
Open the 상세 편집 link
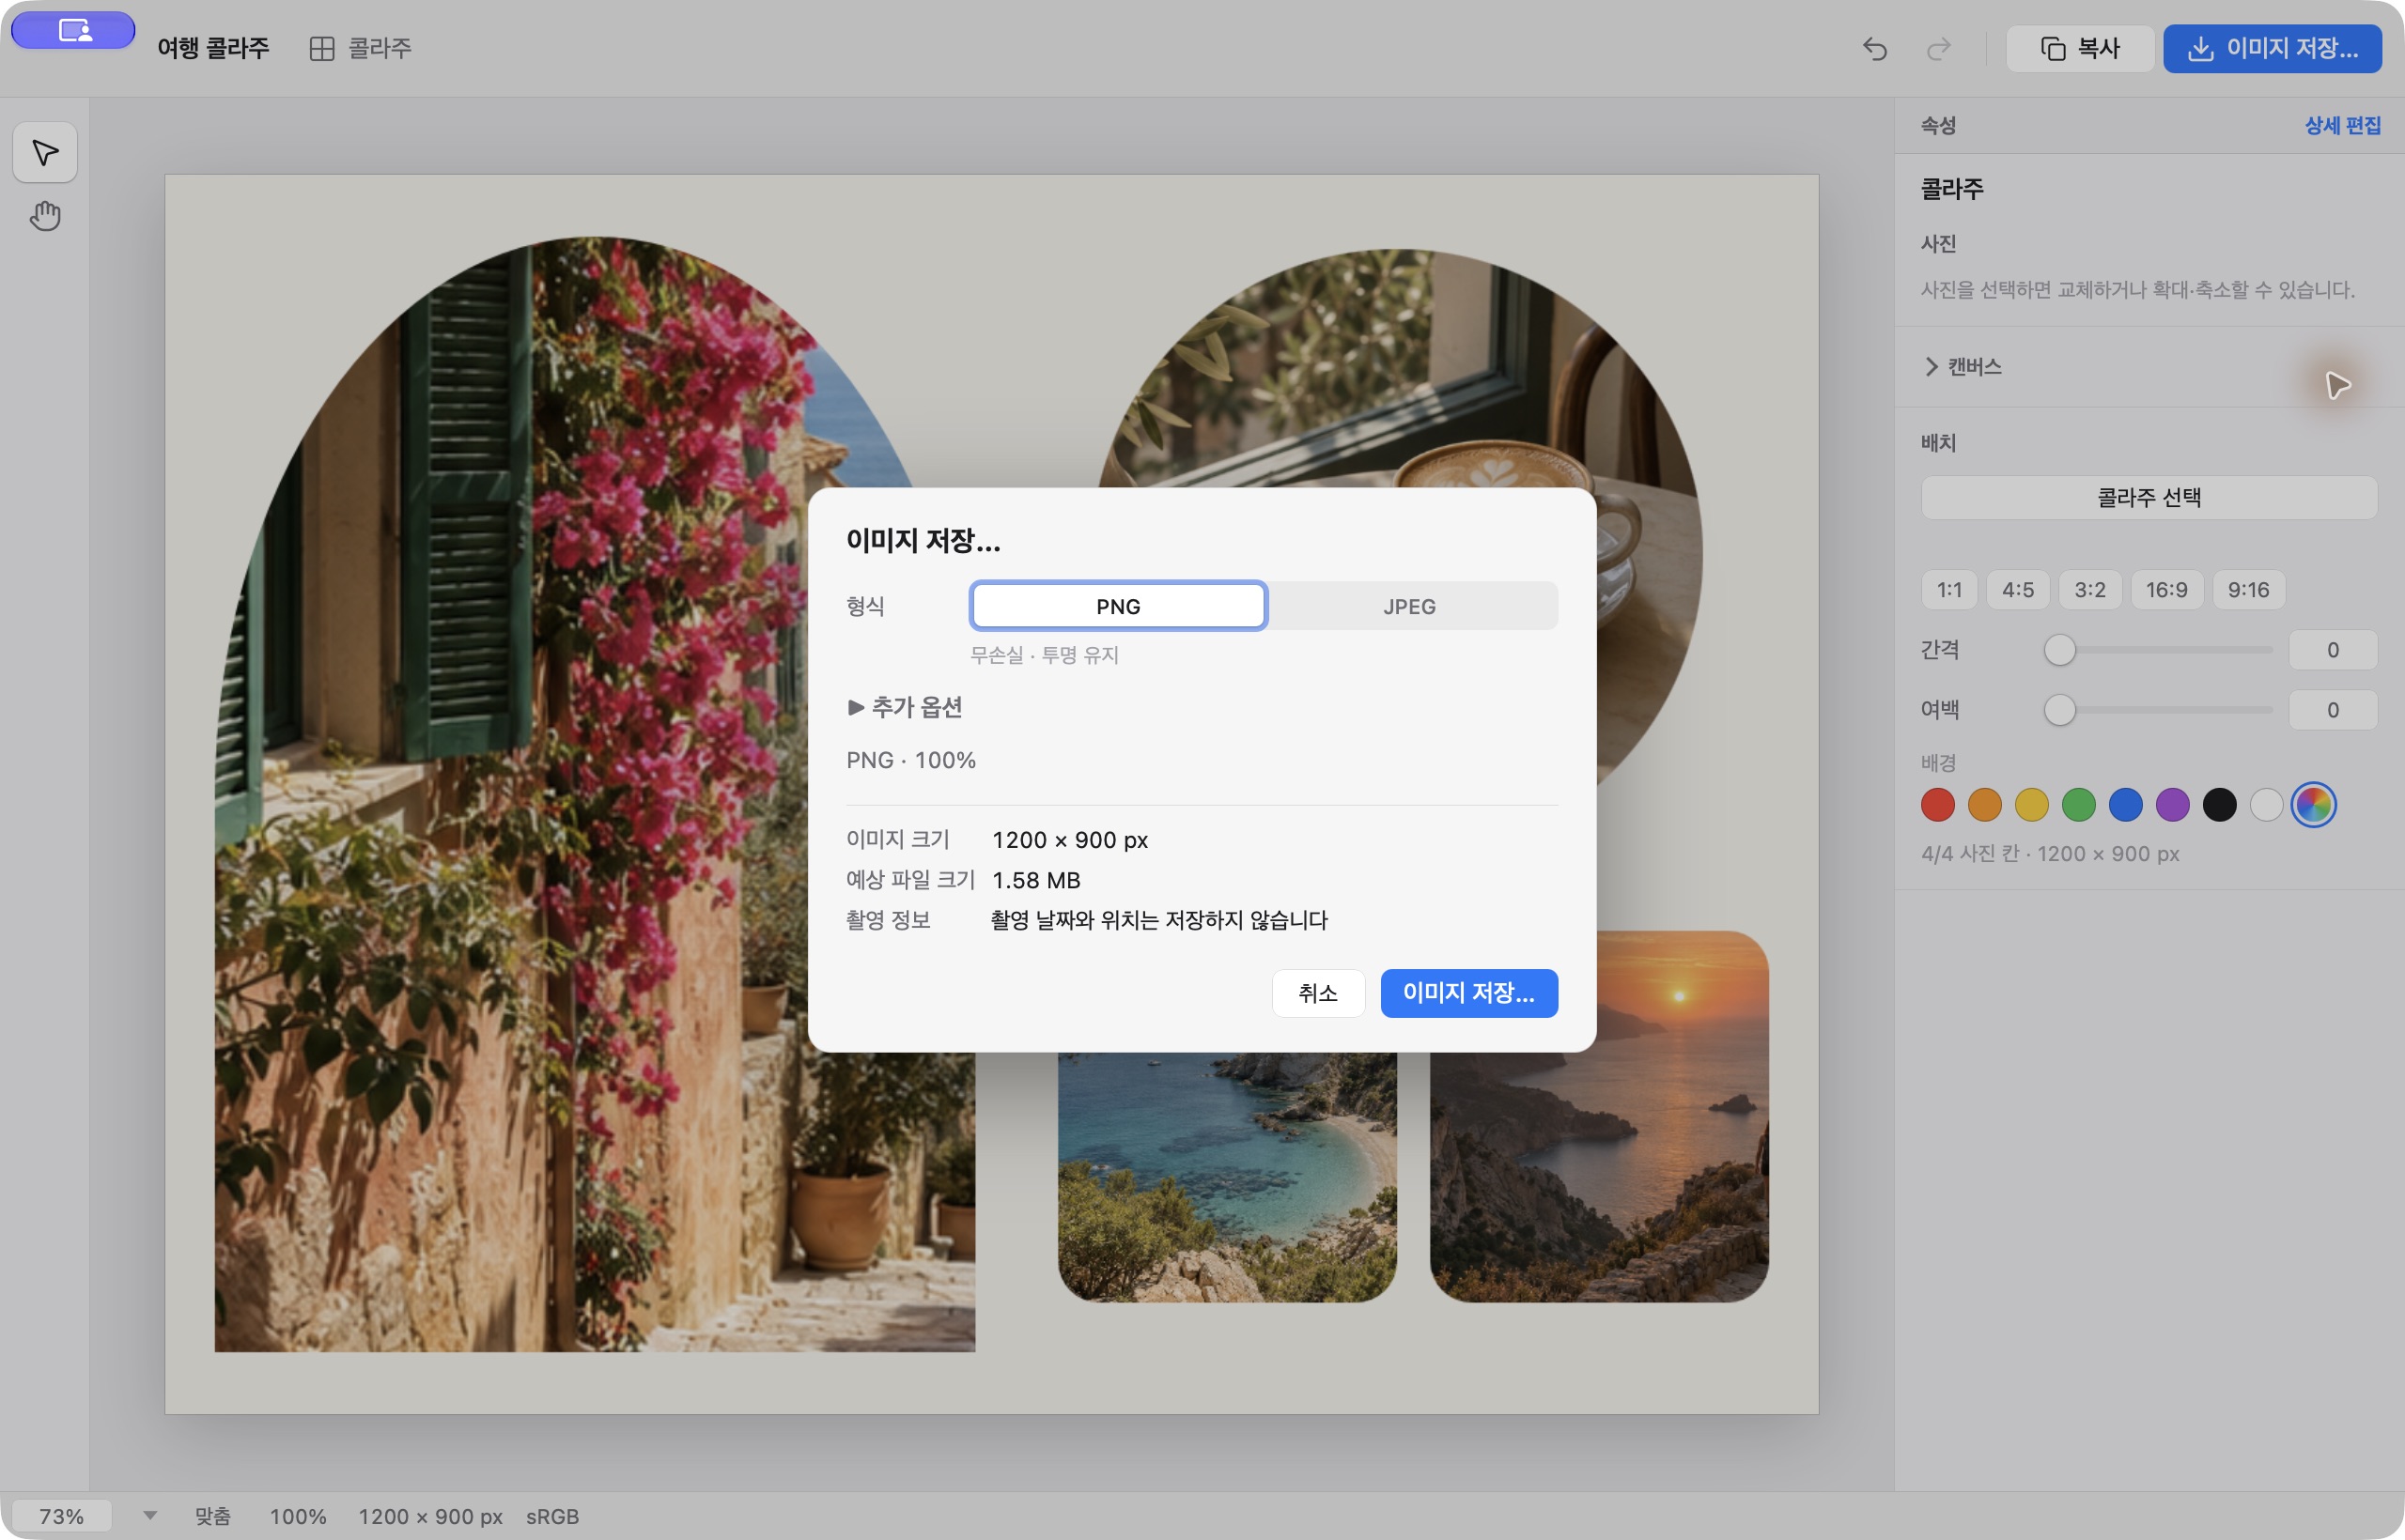2343,125
